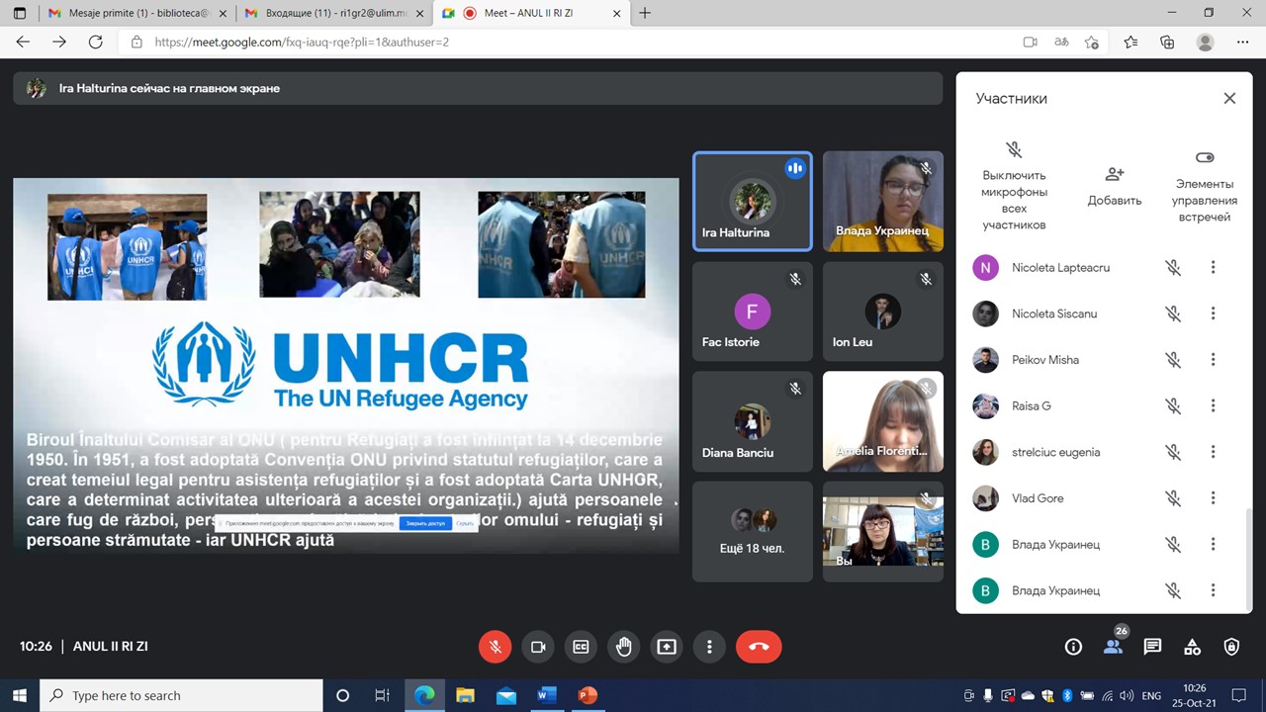Switch to Входящие (11) browser tab
Image resolution: width=1266 pixels, height=712 pixels.
coord(334,13)
